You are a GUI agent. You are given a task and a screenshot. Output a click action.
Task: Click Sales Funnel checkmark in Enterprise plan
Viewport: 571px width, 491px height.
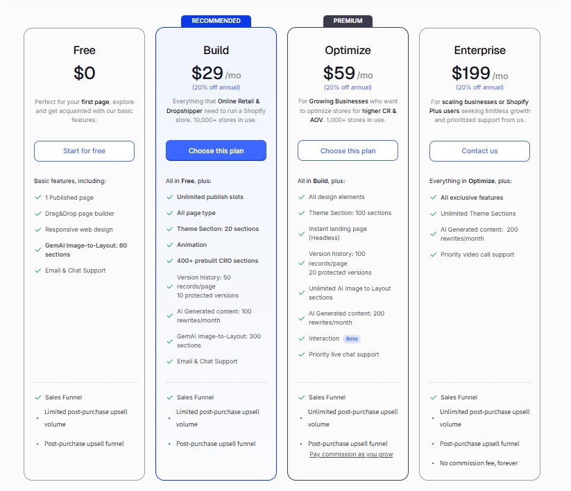(x=434, y=397)
